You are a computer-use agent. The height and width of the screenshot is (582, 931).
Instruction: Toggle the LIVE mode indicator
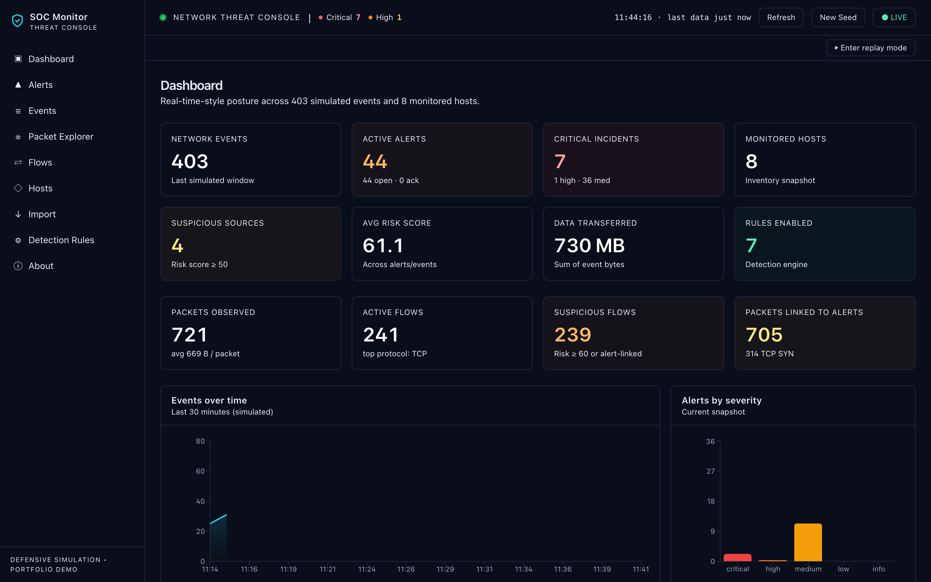click(894, 17)
